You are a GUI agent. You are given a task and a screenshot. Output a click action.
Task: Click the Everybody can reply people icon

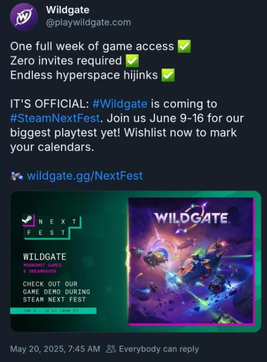pos(111,349)
